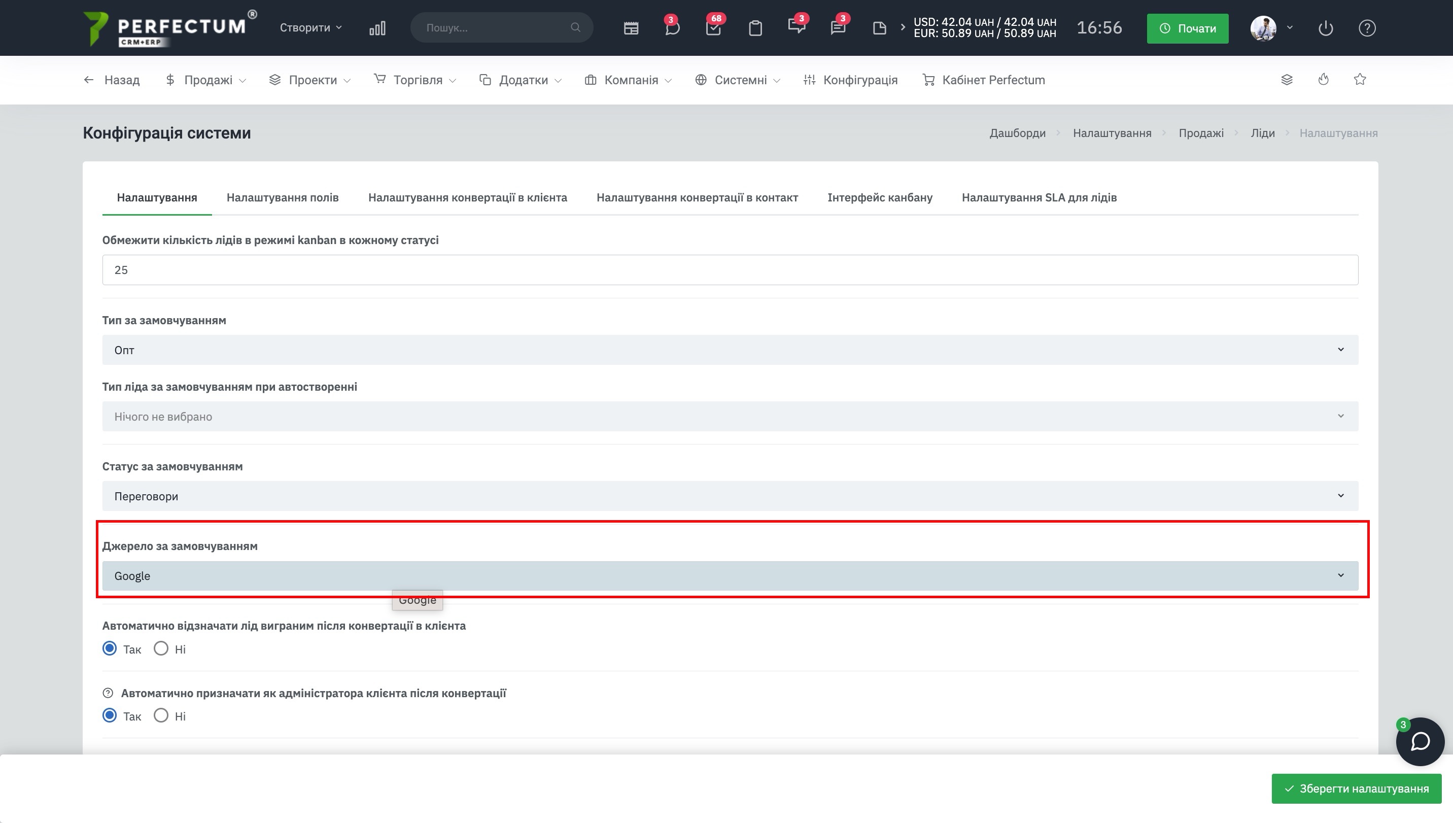1453x823 pixels.
Task: Open the help question mark icon
Action: pyautogui.click(x=1367, y=28)
